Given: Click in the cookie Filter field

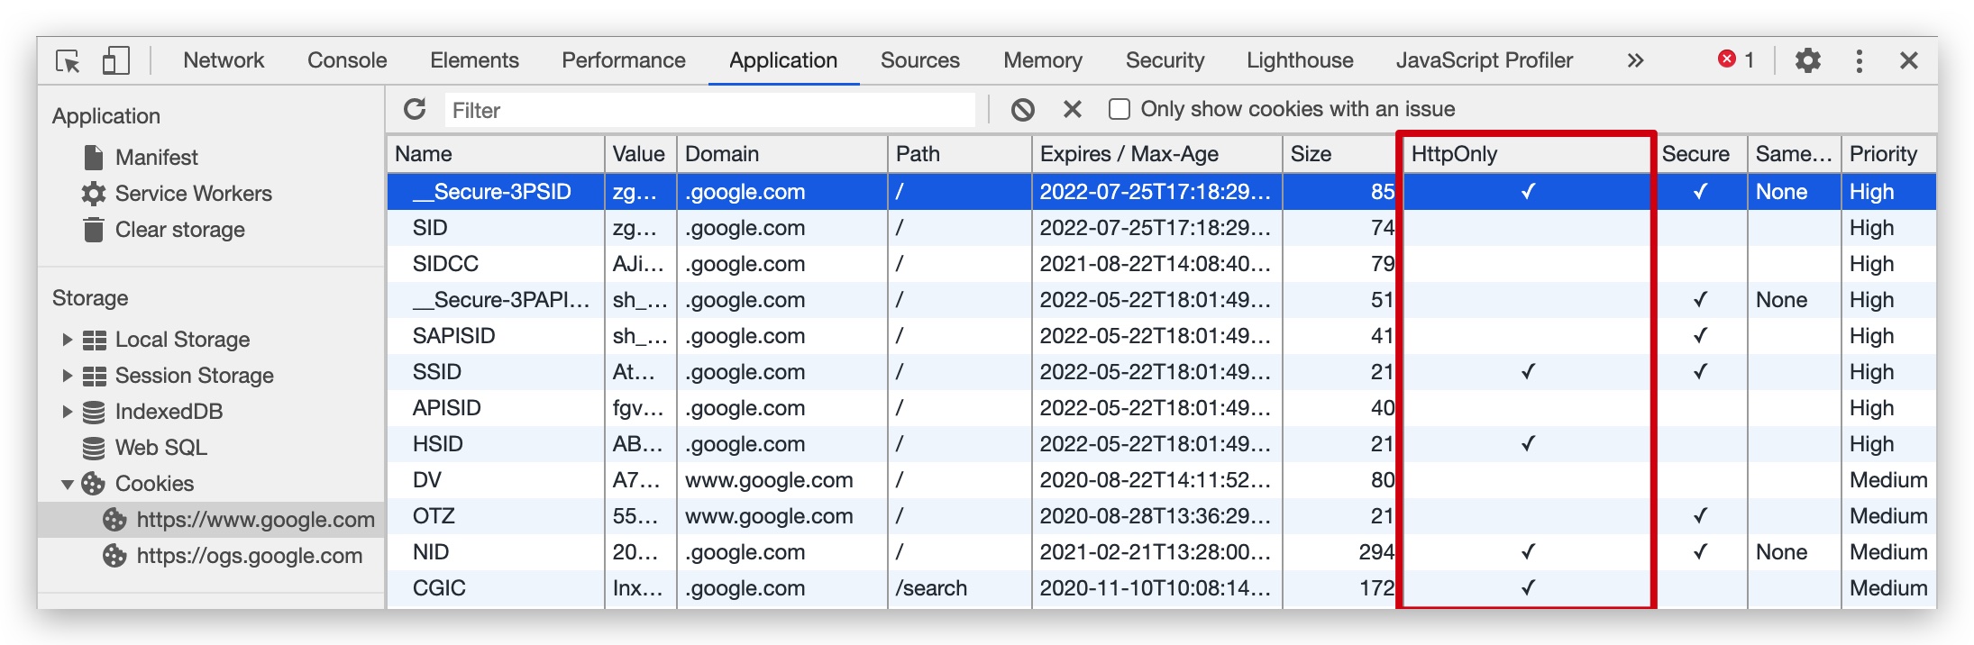Looking at the screenshot, I should pyautogui.click(x=710, y=111).
